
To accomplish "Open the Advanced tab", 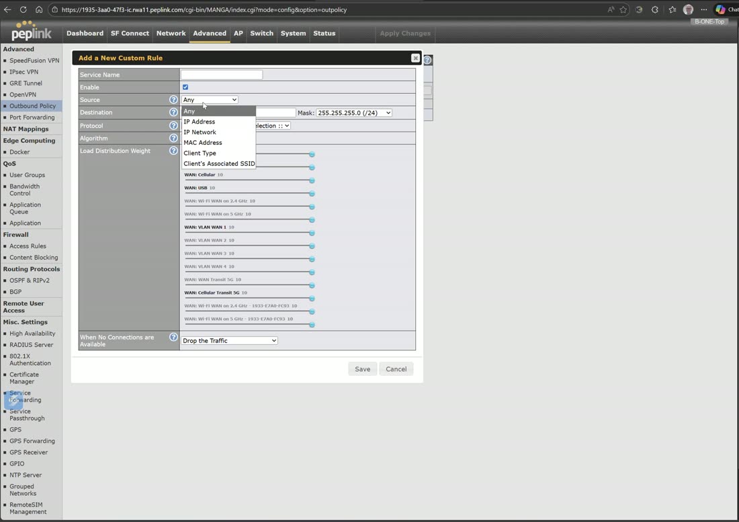I will point(210,34).
